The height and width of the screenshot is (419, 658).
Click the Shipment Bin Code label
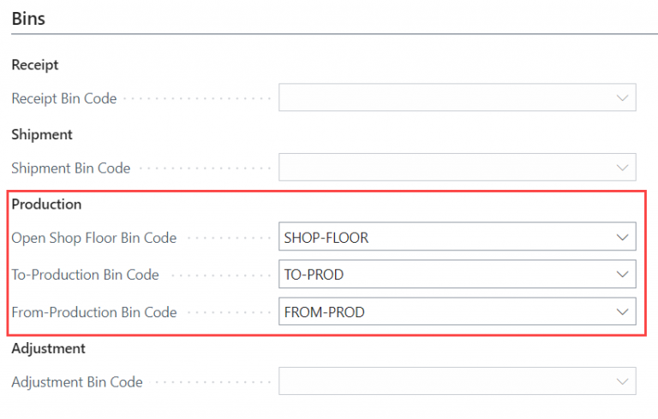click(71, 168)
